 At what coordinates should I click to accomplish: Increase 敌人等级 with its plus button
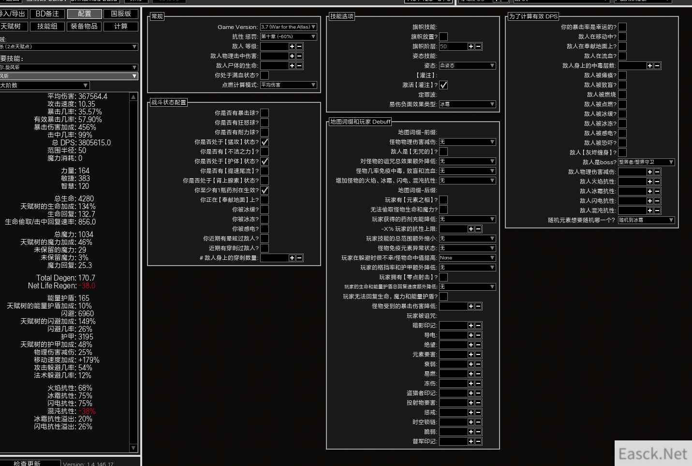point(292,46)
